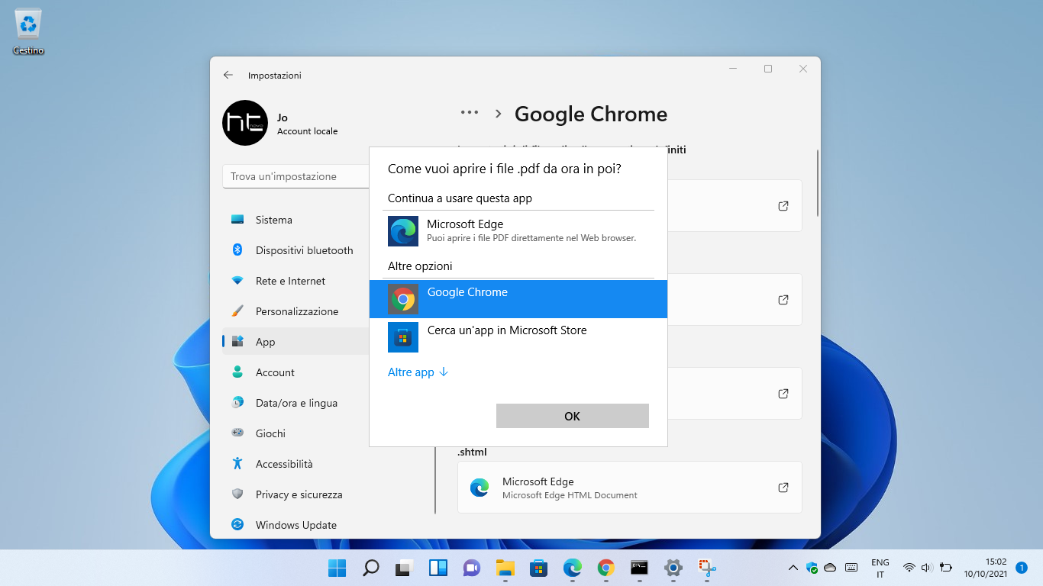Image resolution: width=1043 pixels, height=586 pixels.
Task: Click the Trova un'impostazione search field
Action: [296, 176]
